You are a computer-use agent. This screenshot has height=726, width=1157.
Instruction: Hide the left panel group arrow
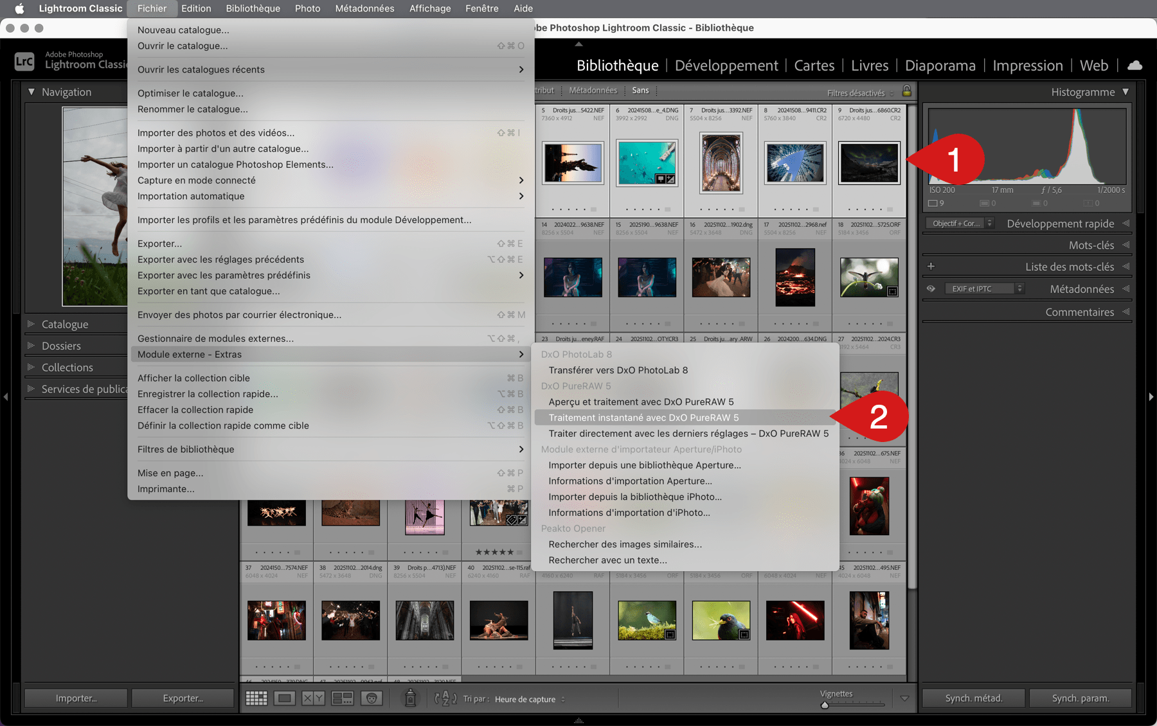click(6, 397)
